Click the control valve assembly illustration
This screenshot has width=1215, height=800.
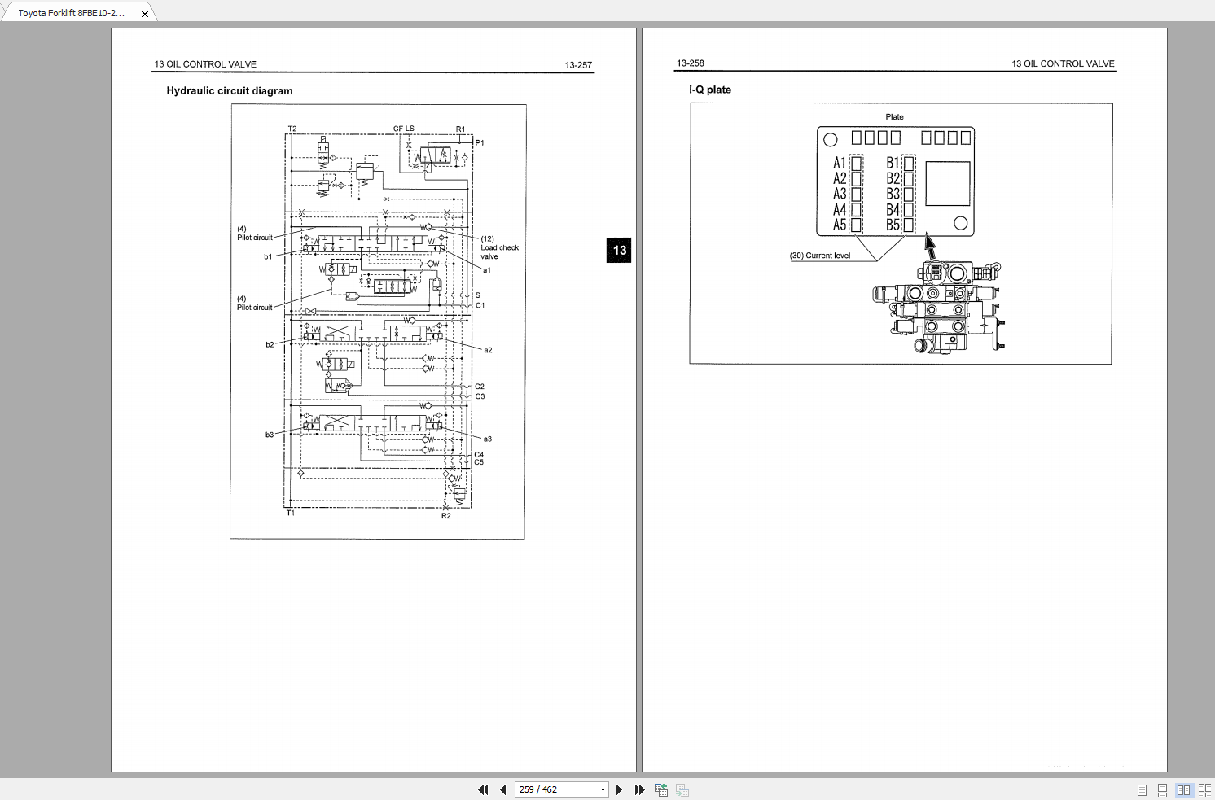coord(939,307)
